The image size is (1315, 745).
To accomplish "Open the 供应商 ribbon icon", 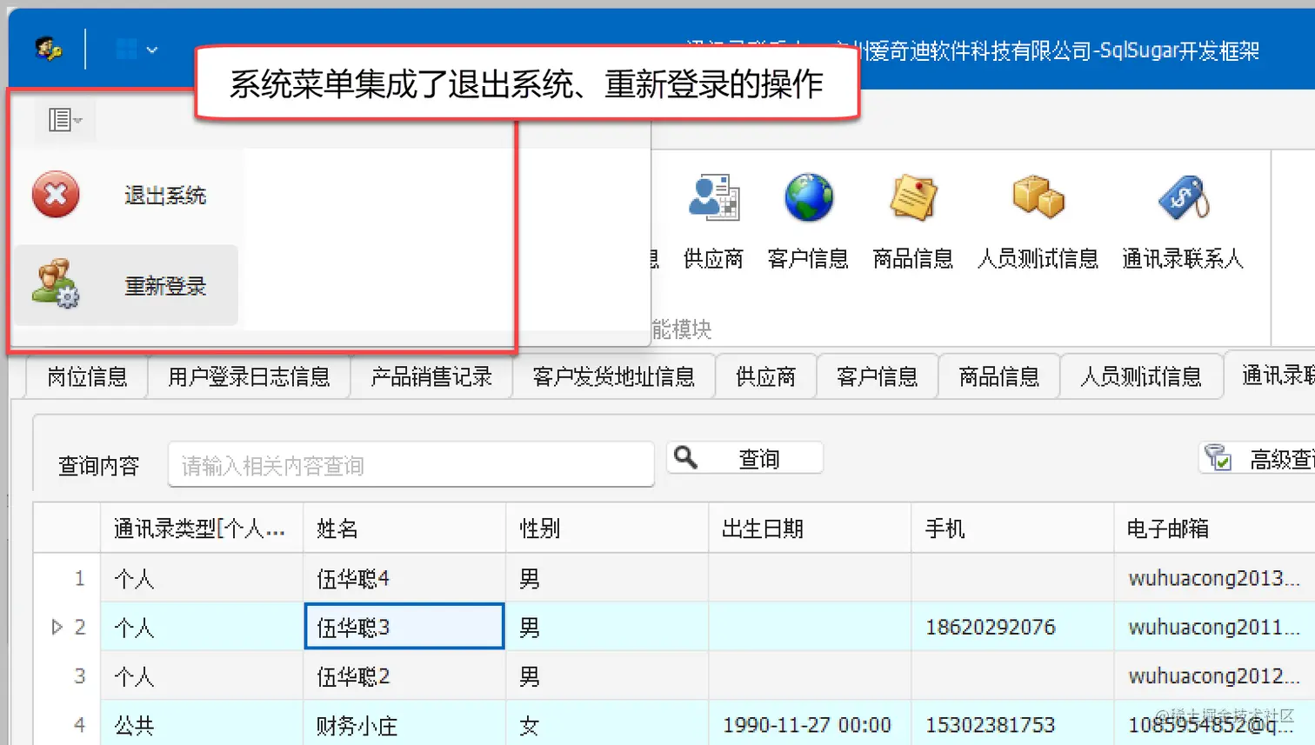I will coord(713,197).
